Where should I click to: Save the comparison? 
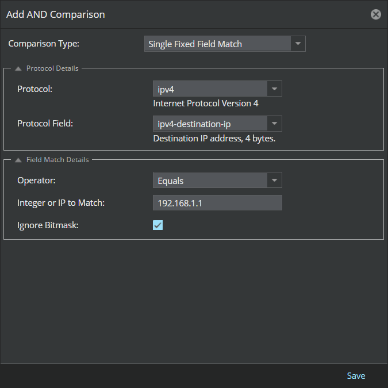(356, 375)
